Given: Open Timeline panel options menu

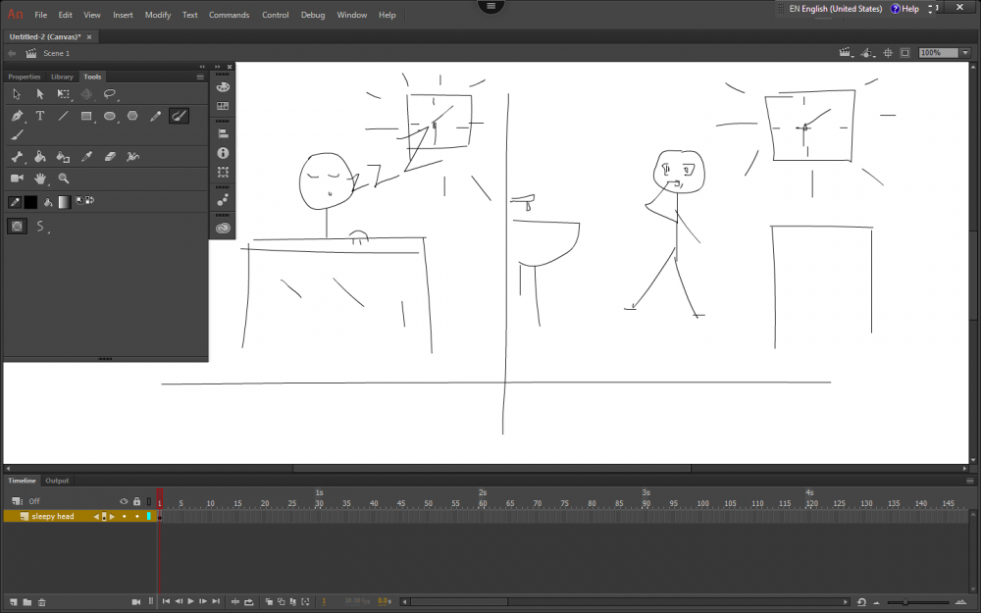Looking at the screenshot, I should pos(970,481).
